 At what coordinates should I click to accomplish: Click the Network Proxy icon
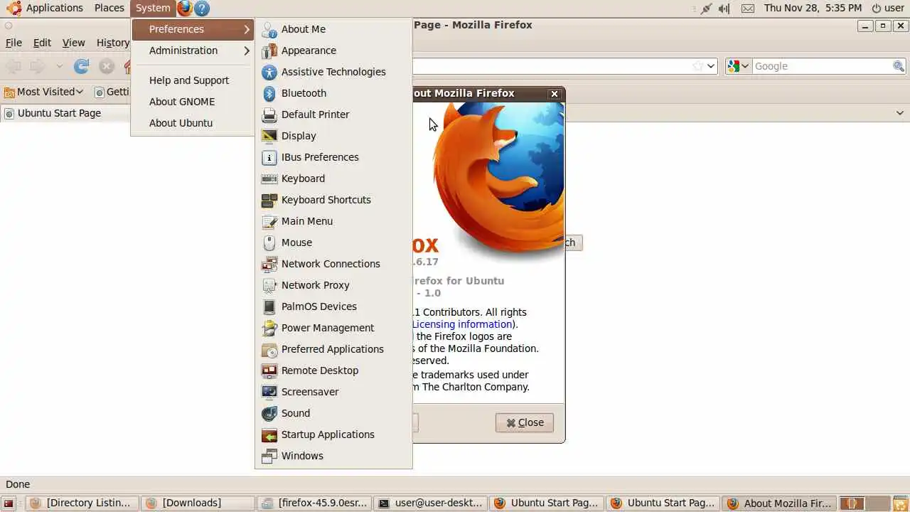[x=269, y=285]
